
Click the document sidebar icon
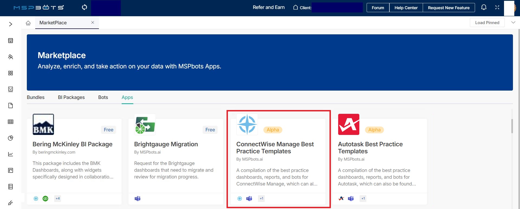coord(11,106)
